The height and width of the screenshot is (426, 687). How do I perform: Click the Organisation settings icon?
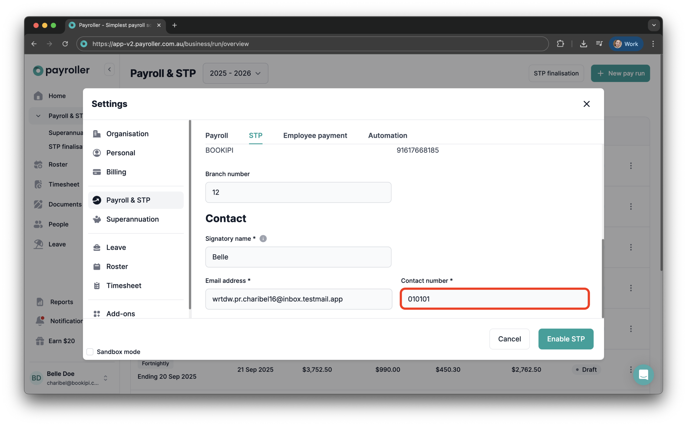pos(97,134)
